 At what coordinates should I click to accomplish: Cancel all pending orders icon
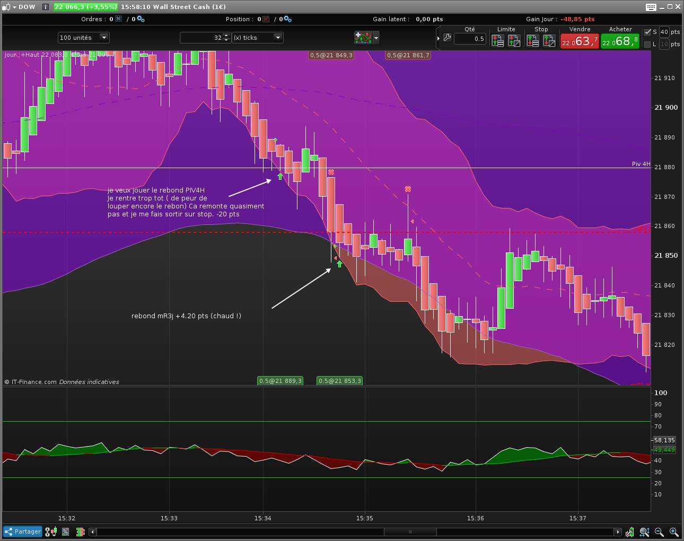click(x=118, y=19)
